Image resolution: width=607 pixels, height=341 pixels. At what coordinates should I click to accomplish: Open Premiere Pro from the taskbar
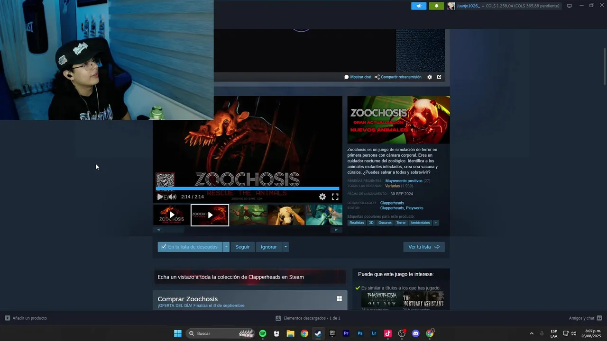346,333
